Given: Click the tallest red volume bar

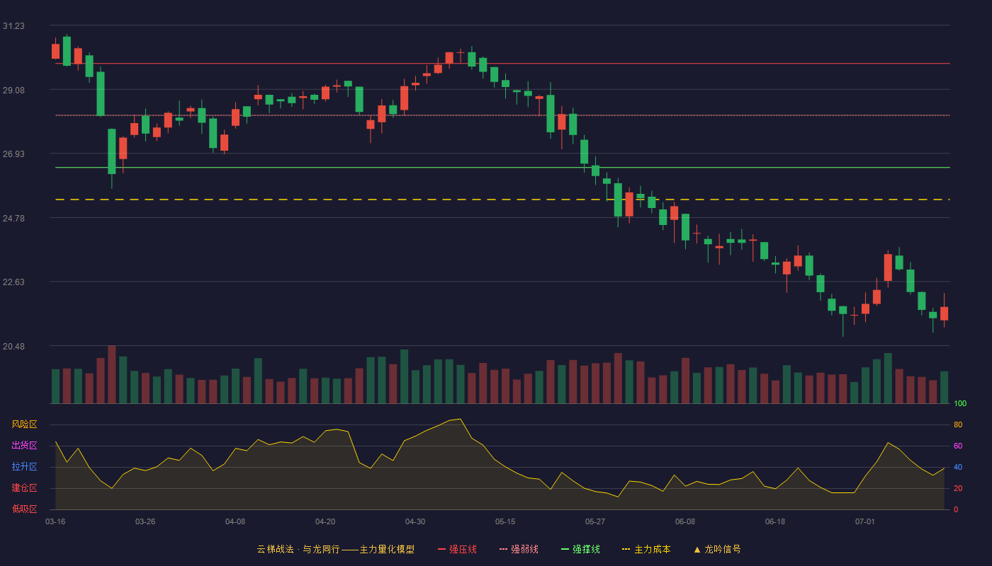Looking at the screenshot, I should (x=112, y=374).
